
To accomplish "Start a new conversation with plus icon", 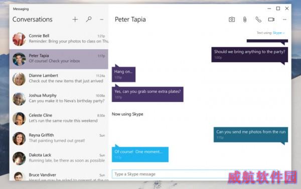I will click(x=75, y=19).
